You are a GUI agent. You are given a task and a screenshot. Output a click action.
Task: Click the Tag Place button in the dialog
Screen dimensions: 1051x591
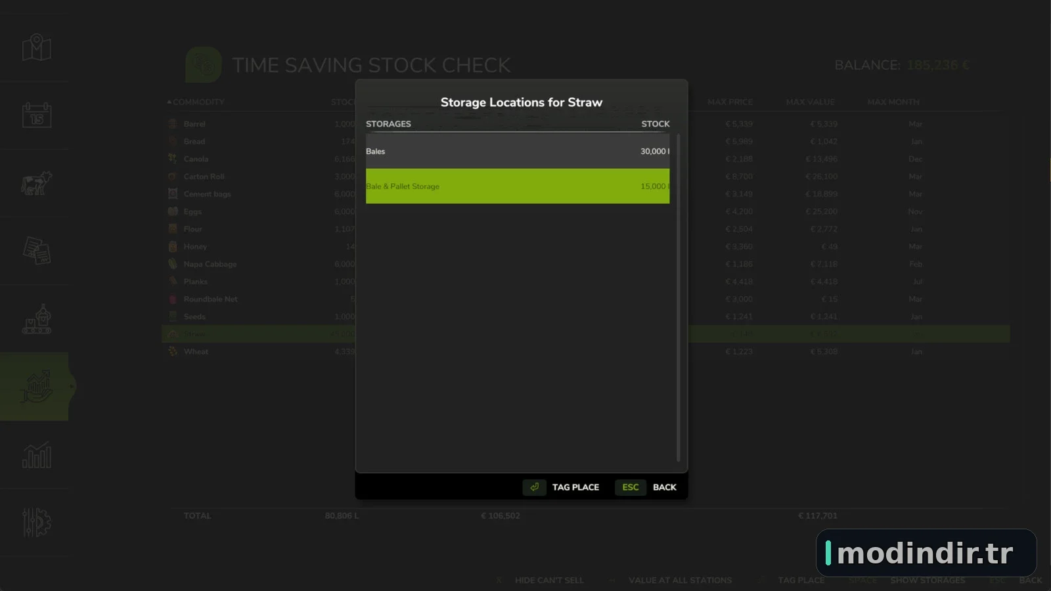tap(575, 487)
